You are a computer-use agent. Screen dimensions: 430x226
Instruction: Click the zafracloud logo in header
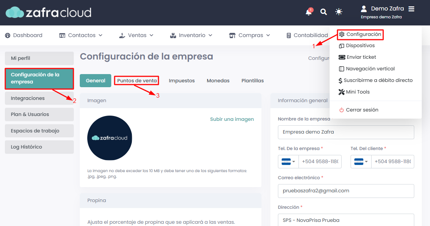(48, 13)
